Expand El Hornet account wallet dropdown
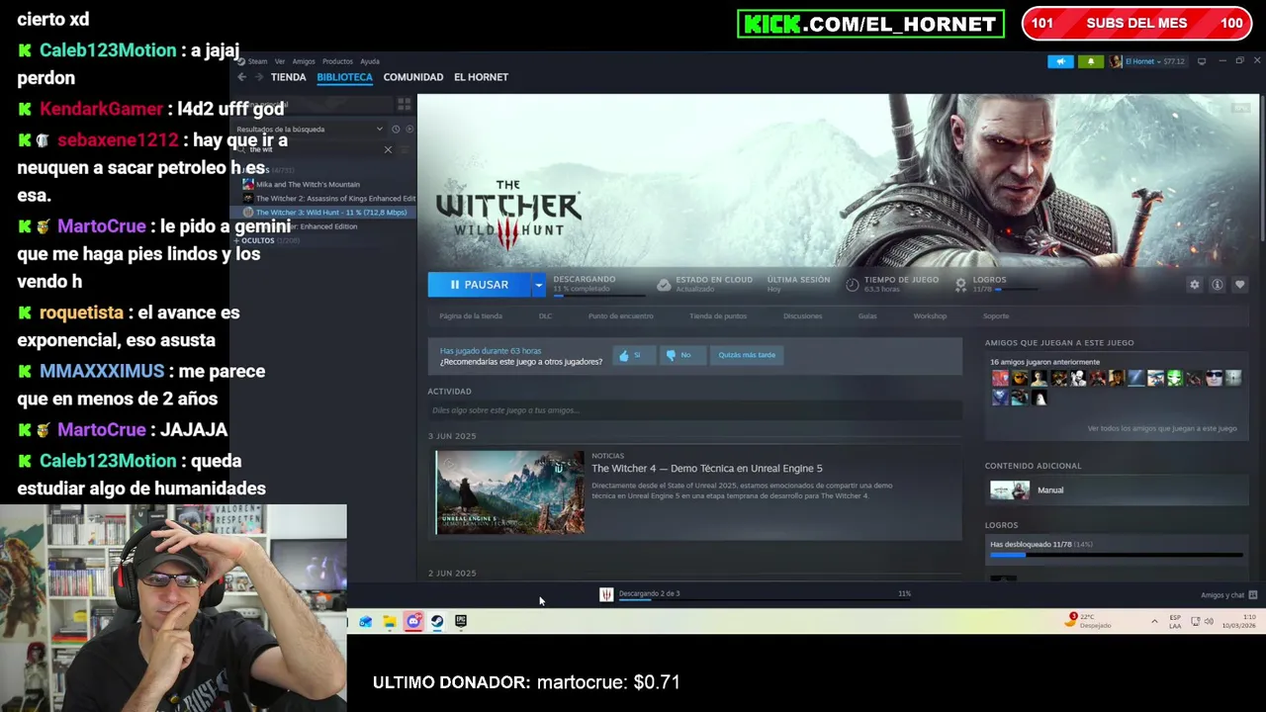Screen dimensions: 1266x712 click(x=1157, y=61)
